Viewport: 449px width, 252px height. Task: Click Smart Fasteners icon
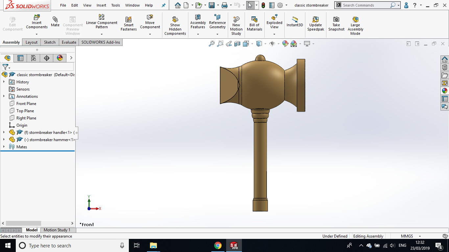129,24
